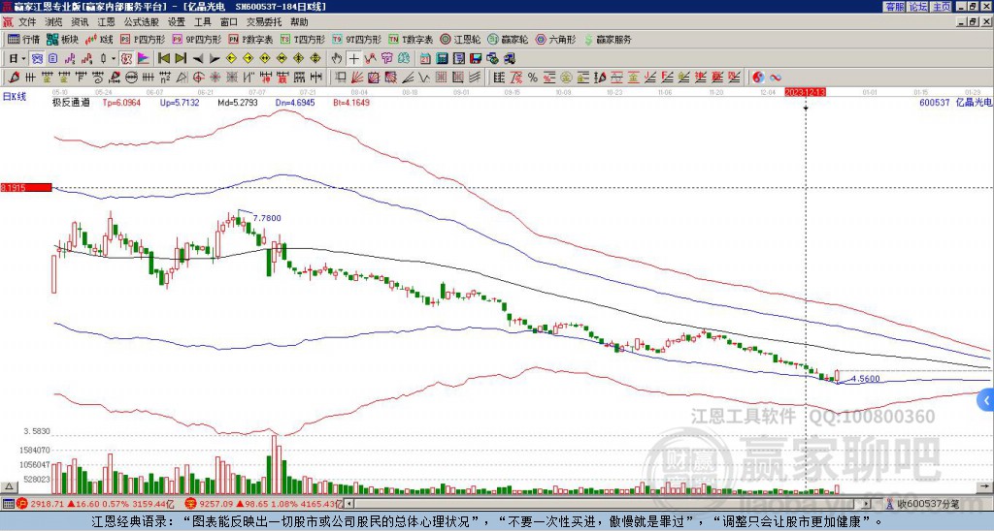The image size is (994, 531).
Task: Open the 客服 customer service link
Action: pos(895,7)
